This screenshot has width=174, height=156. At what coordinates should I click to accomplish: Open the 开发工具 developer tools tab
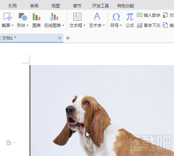(101, 6)
